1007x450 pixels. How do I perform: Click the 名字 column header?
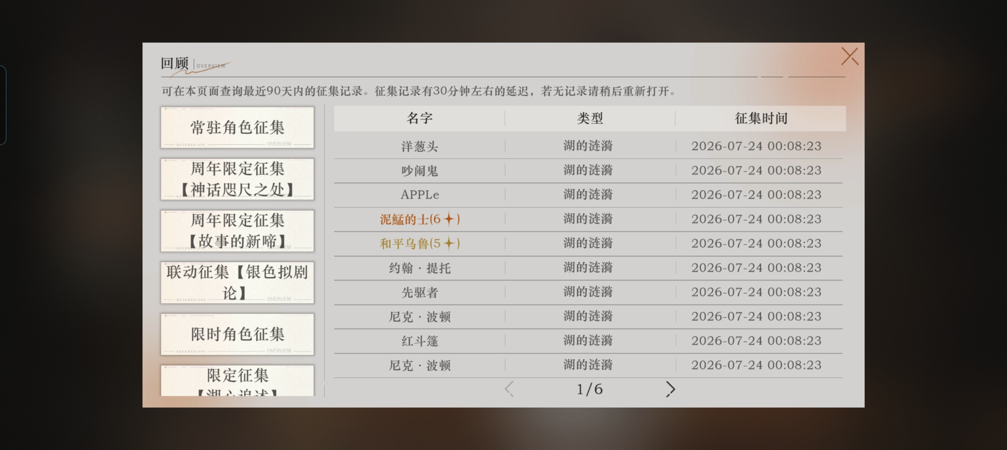click(420, 118)
